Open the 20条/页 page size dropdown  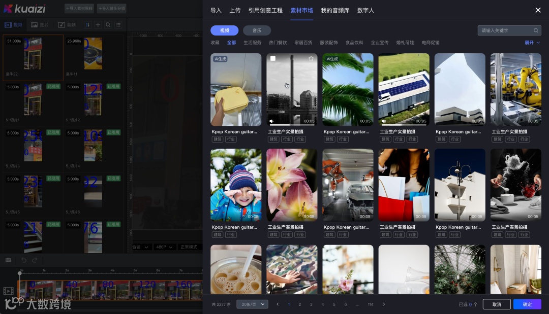[x=252, y=304]
